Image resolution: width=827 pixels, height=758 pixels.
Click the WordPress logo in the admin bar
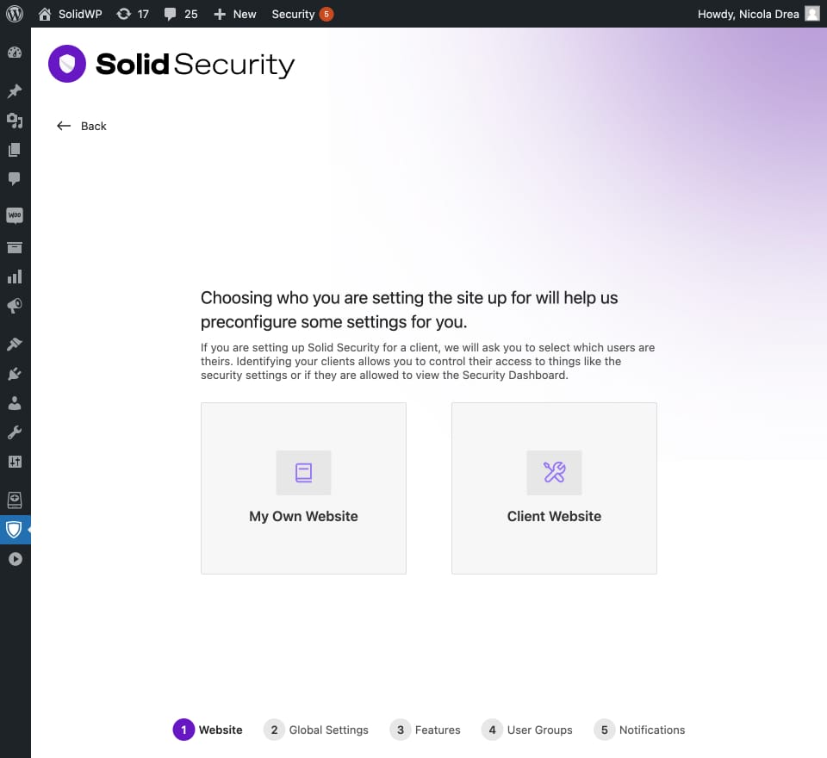point(14,14)
